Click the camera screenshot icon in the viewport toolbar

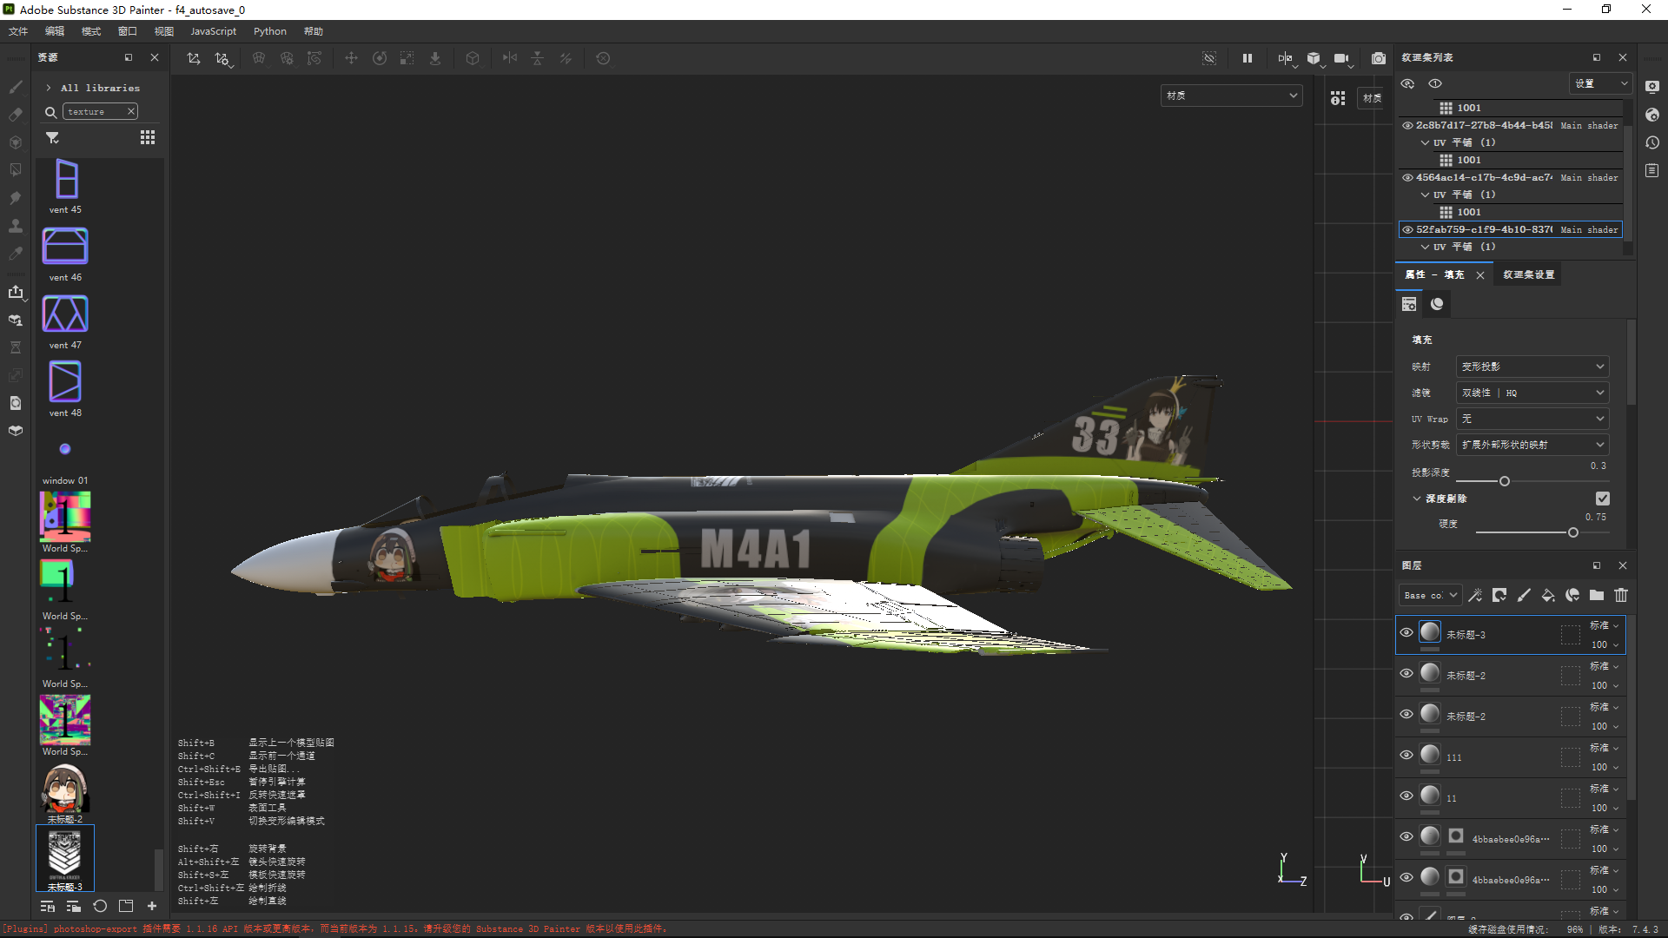[x=1379, y=58]
